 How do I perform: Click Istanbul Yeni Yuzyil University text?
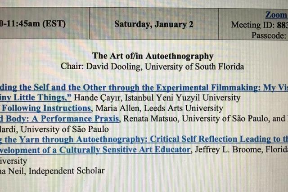click(x=183, y=98)
